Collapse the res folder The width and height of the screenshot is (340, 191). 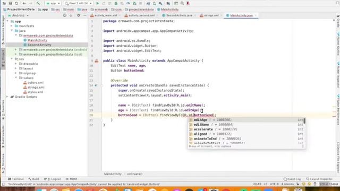[x=12, y=59]
